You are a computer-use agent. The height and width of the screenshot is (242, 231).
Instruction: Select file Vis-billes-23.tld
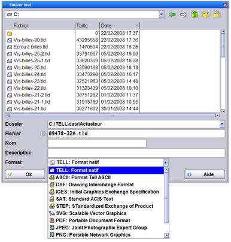29,81
